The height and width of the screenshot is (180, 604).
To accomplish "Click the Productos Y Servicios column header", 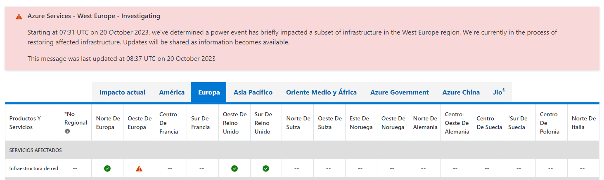I will pyautogui.click(x=33, y=123).
